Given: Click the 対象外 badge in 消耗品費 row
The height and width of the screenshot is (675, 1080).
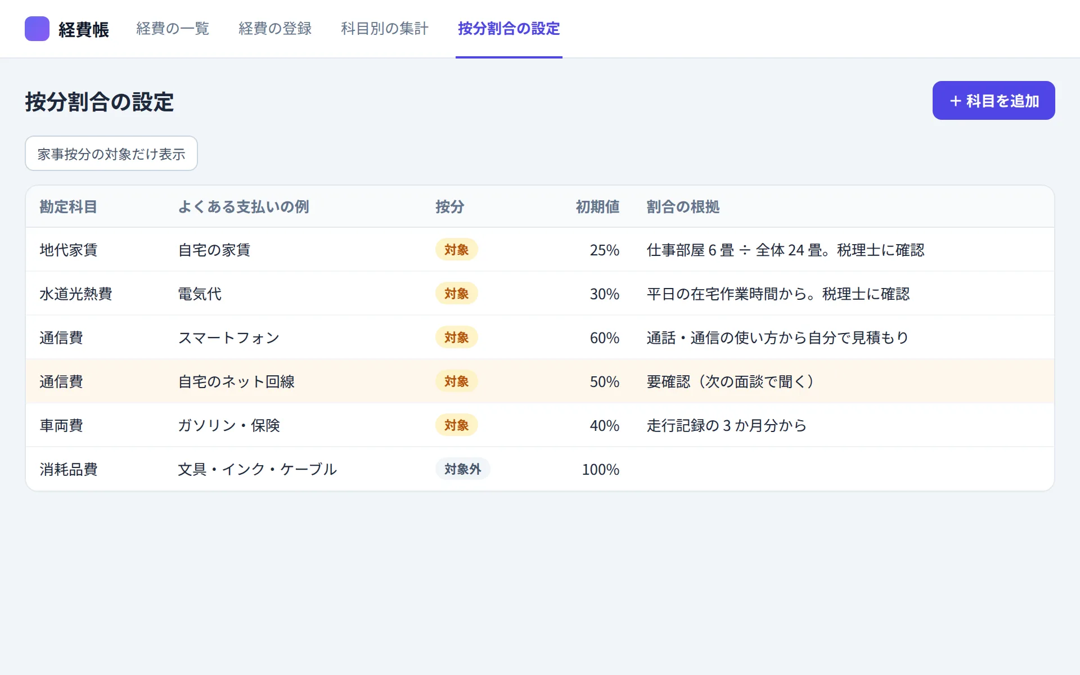Looking at the screenshot, I should pyautogui.click(x=463, y=469).
